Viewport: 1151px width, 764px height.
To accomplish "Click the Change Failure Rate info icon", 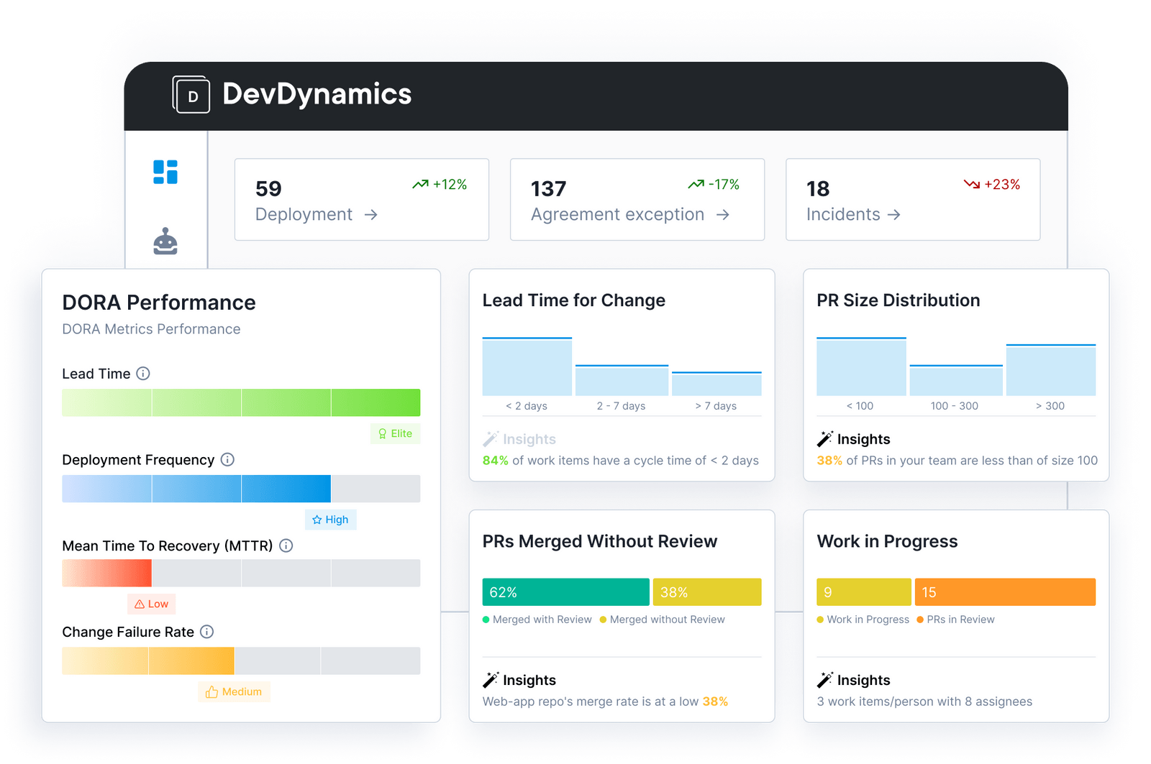I will coord(207,632).
